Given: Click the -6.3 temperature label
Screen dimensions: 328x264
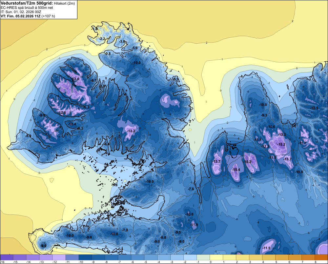Looking at the screenshot, I should (86, 107).
